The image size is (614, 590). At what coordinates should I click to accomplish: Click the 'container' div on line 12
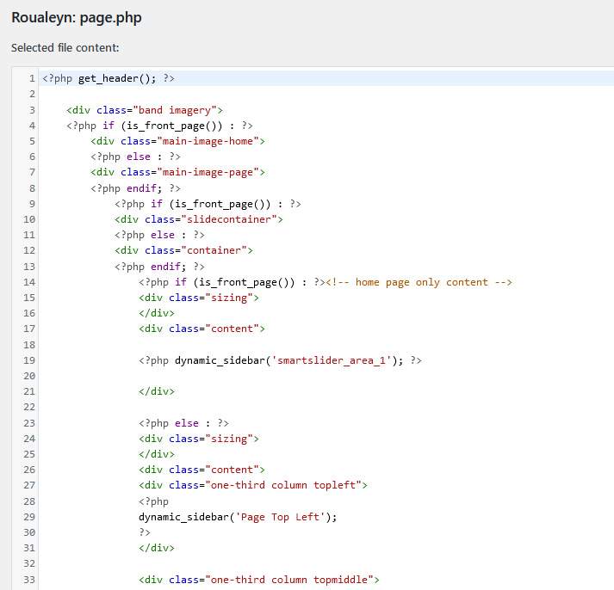click(x=183, y=250)
